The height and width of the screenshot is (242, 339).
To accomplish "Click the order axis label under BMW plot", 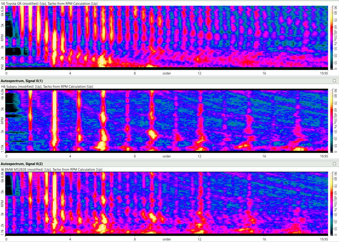I will pyautogui.click(x=167, y=239).
